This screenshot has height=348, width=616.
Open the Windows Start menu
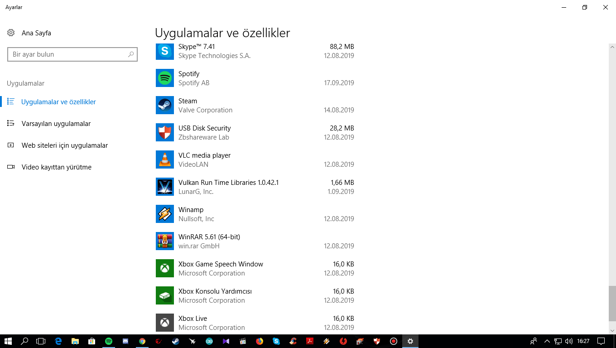click(x=8, y=341)
